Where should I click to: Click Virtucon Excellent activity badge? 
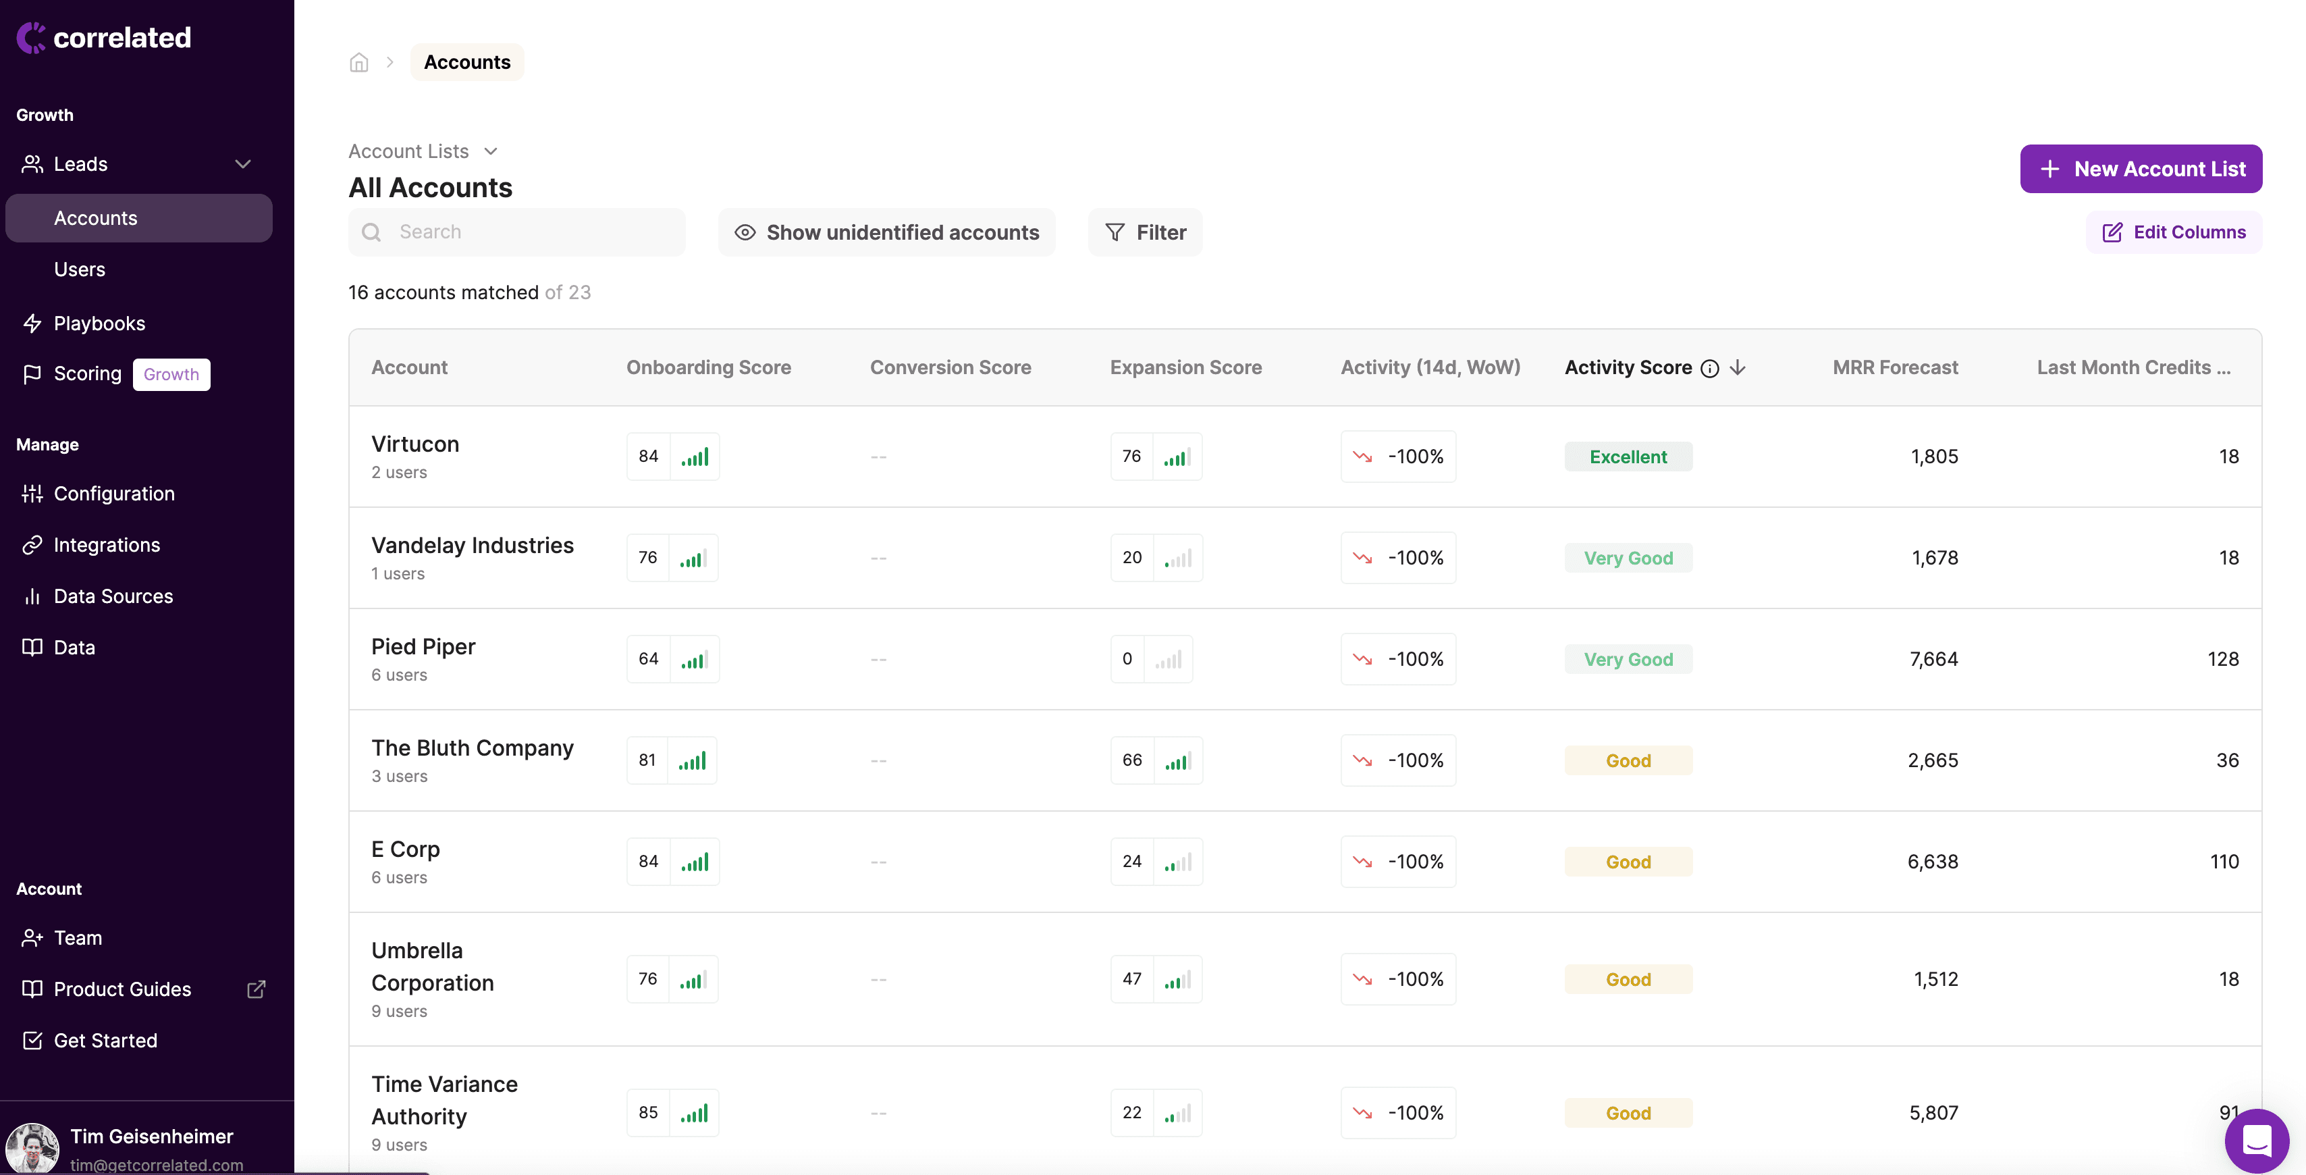pyautogui.click(x=1628, y=456)
